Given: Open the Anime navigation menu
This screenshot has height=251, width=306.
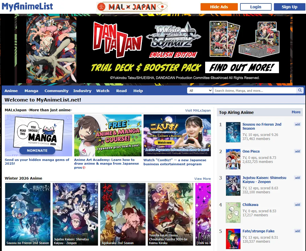Looking at the screenshot, I should point(11,91).
